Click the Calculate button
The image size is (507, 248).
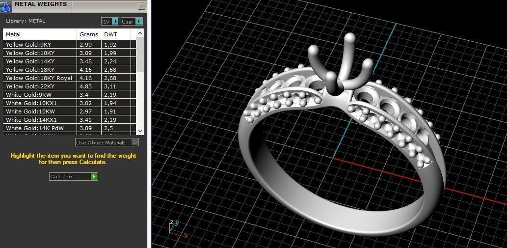coord(74,176)
